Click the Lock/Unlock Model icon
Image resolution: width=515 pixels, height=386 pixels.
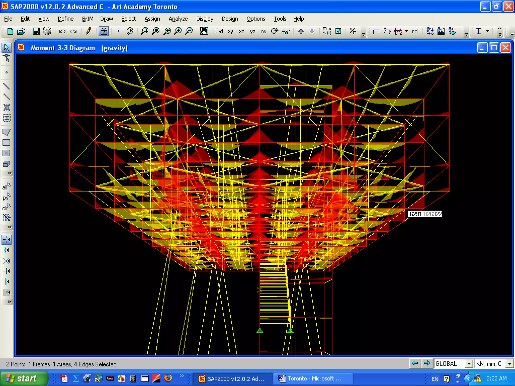(x=104, y=31)
